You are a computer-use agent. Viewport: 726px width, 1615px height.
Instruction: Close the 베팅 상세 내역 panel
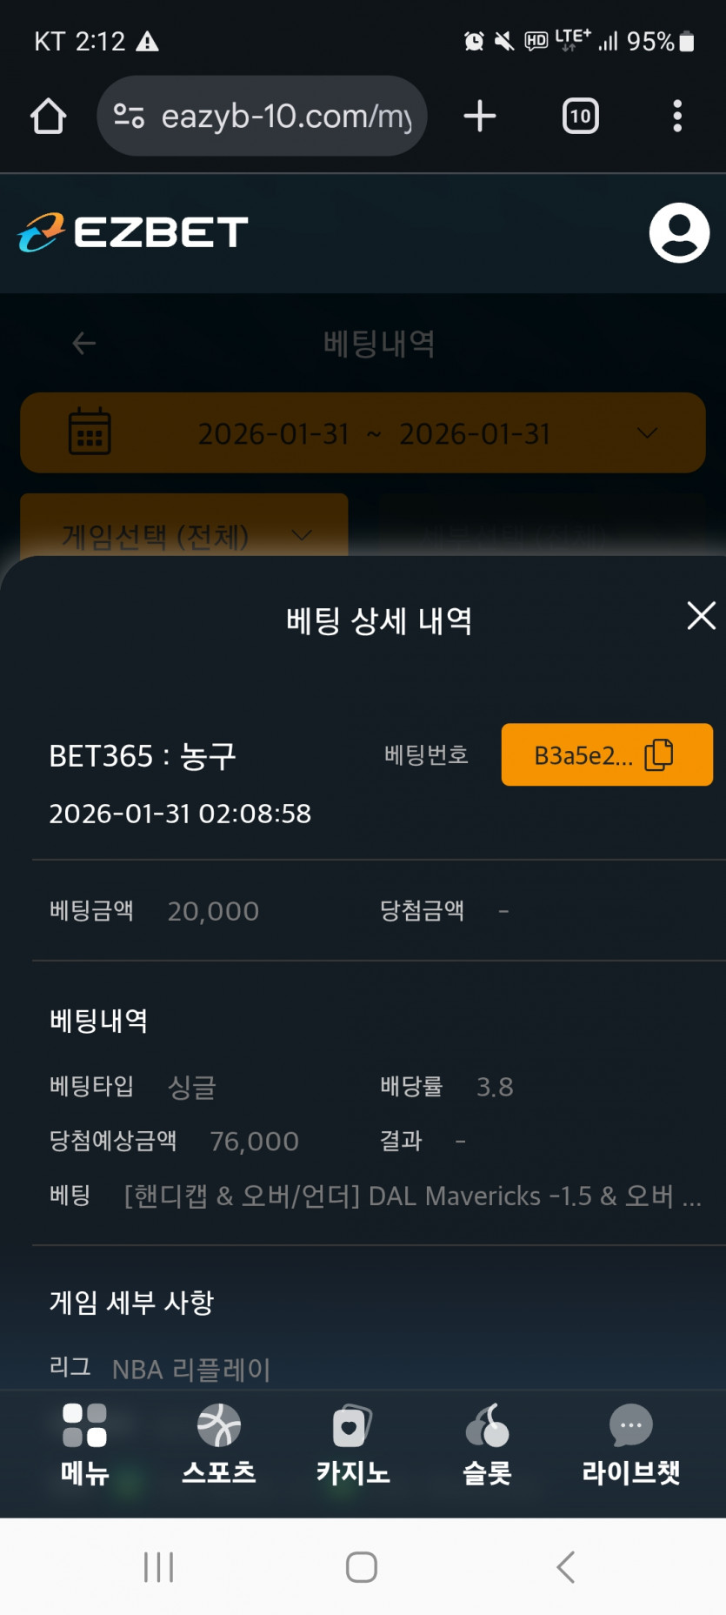pos(701,616)
